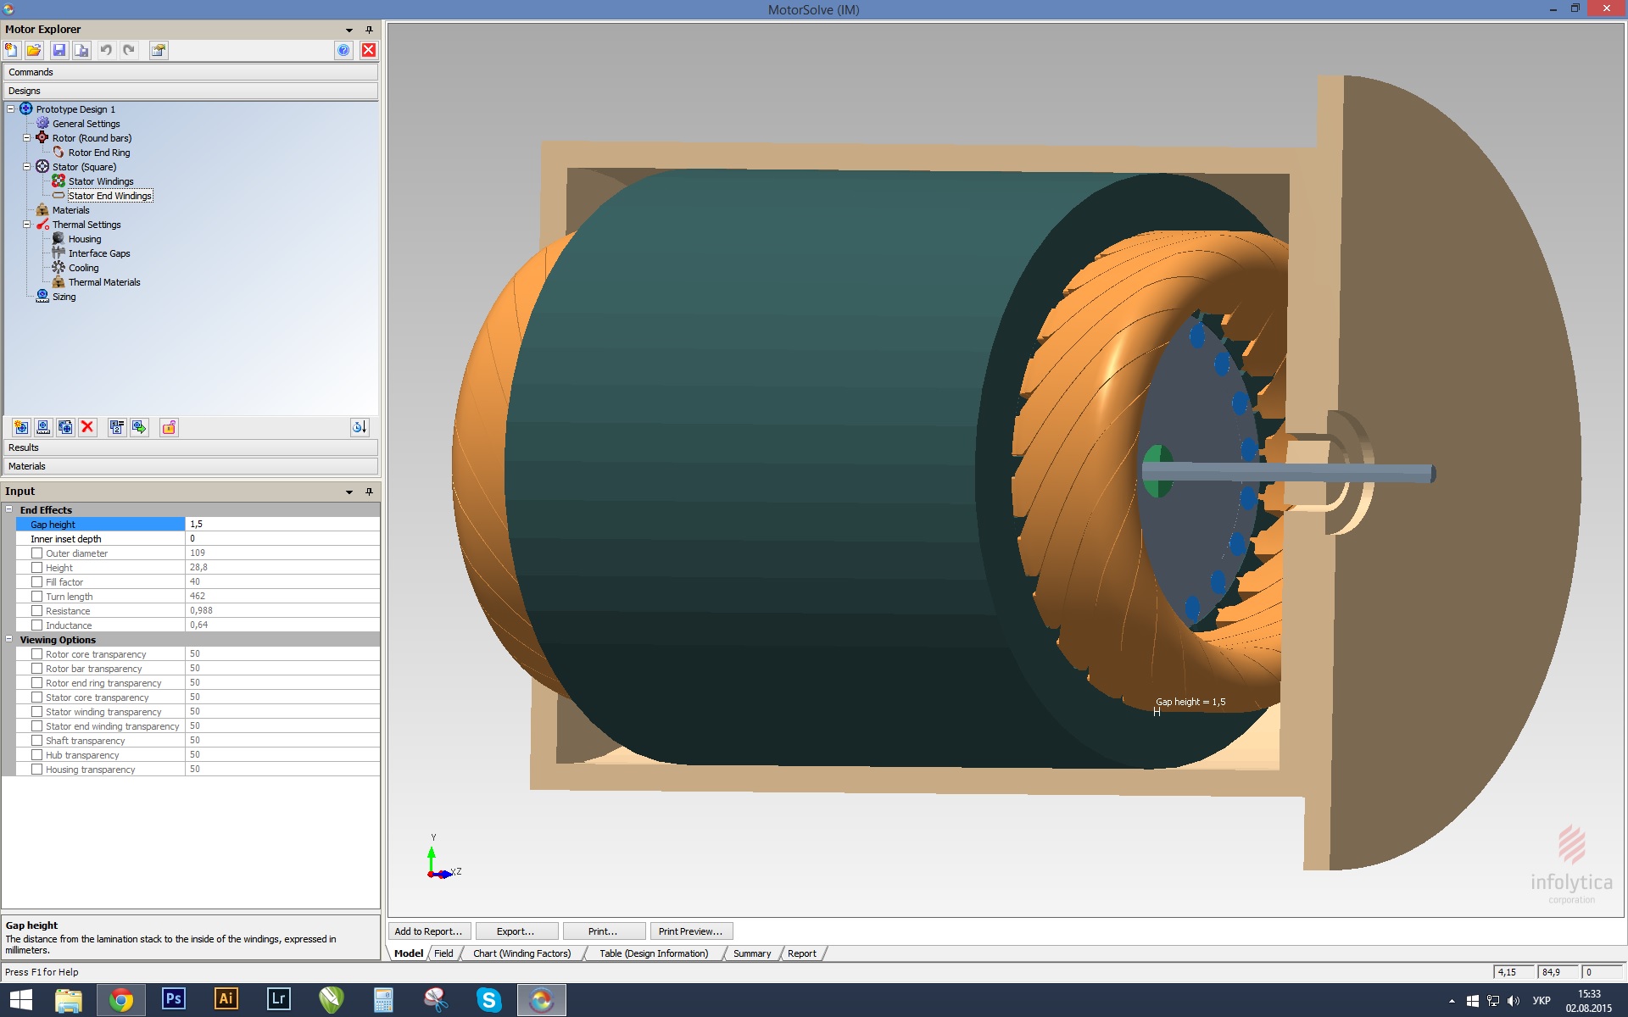Click the save floppy disk icon
This screenshot has width=1628, height=1017.
coord(59,50)
